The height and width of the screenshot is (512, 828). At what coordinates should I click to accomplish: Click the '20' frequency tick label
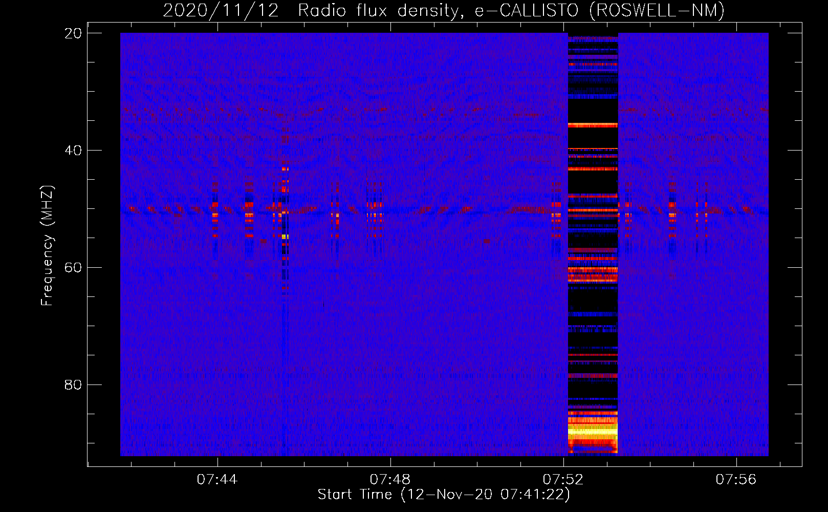click(x=74, y=33)
